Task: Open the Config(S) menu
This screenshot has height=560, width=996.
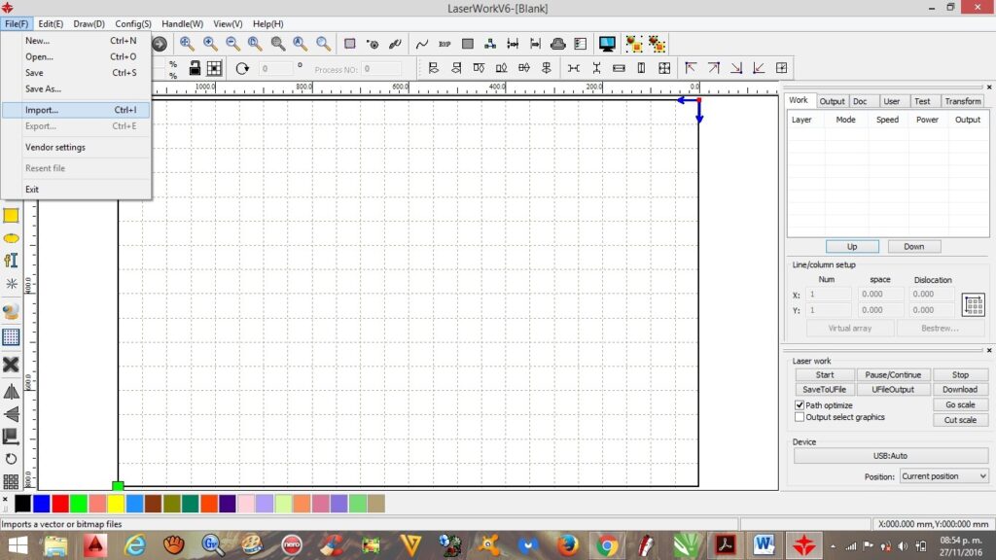Action: pyautogui.click(x=132, y=23)
